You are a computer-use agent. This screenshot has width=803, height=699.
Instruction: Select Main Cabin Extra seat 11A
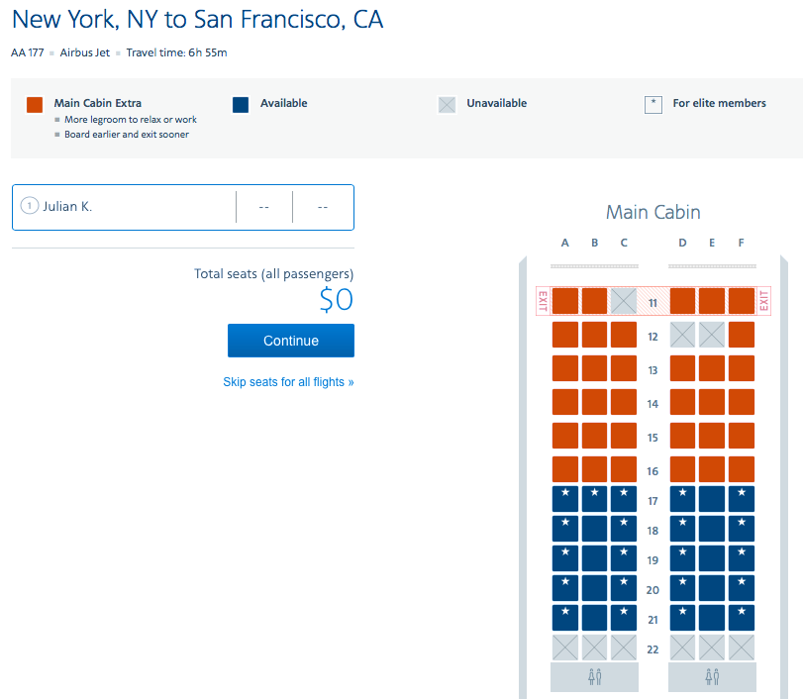[564, 301]
